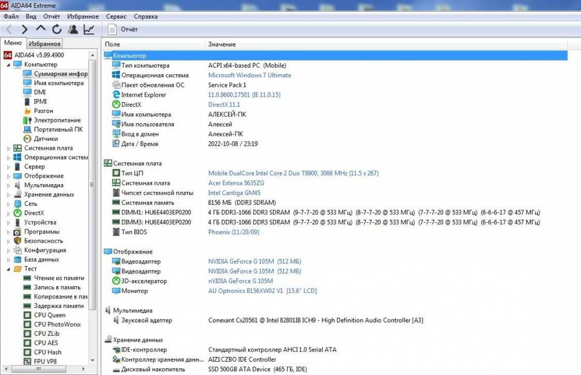Click the Значение column header

click(x=222, y=44)
